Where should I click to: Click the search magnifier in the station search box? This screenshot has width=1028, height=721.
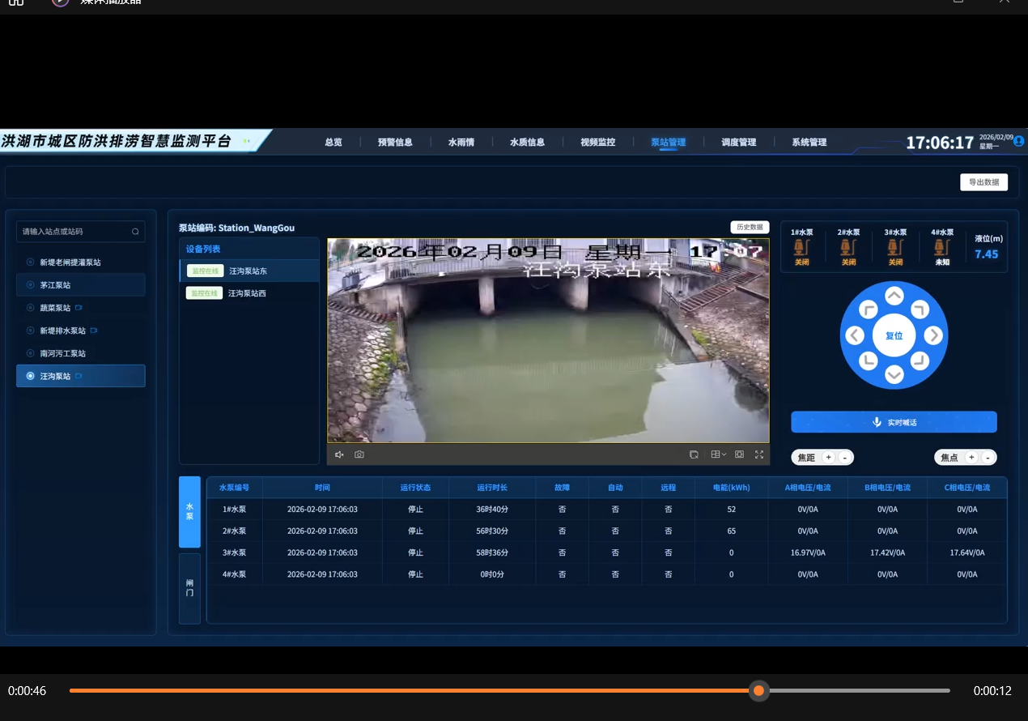click(135, 232)
